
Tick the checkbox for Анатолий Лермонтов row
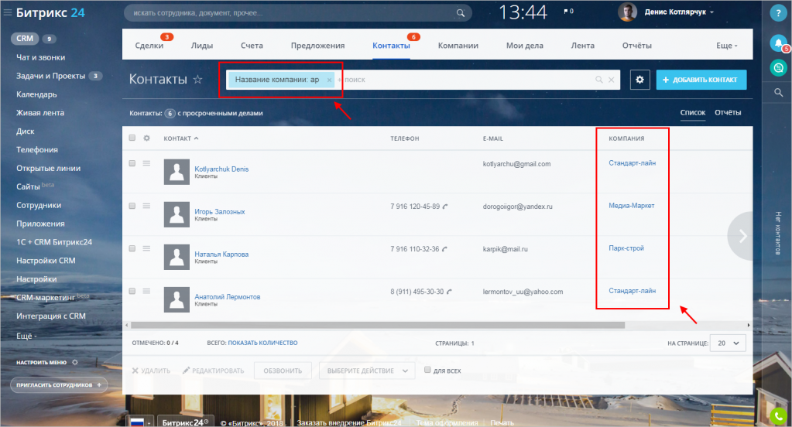(132, 291)
